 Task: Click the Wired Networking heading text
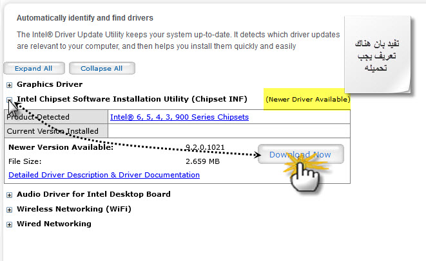pyautogui.click(x=53, y=224)
